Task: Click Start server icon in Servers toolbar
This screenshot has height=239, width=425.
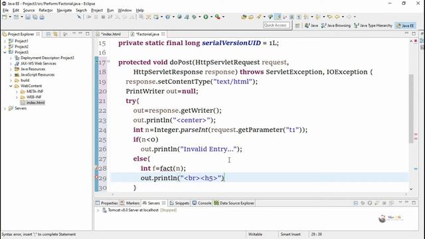Action: (370, 202)
